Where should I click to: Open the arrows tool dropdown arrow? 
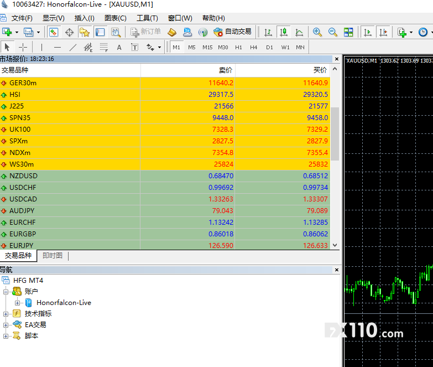click(159, 47)
